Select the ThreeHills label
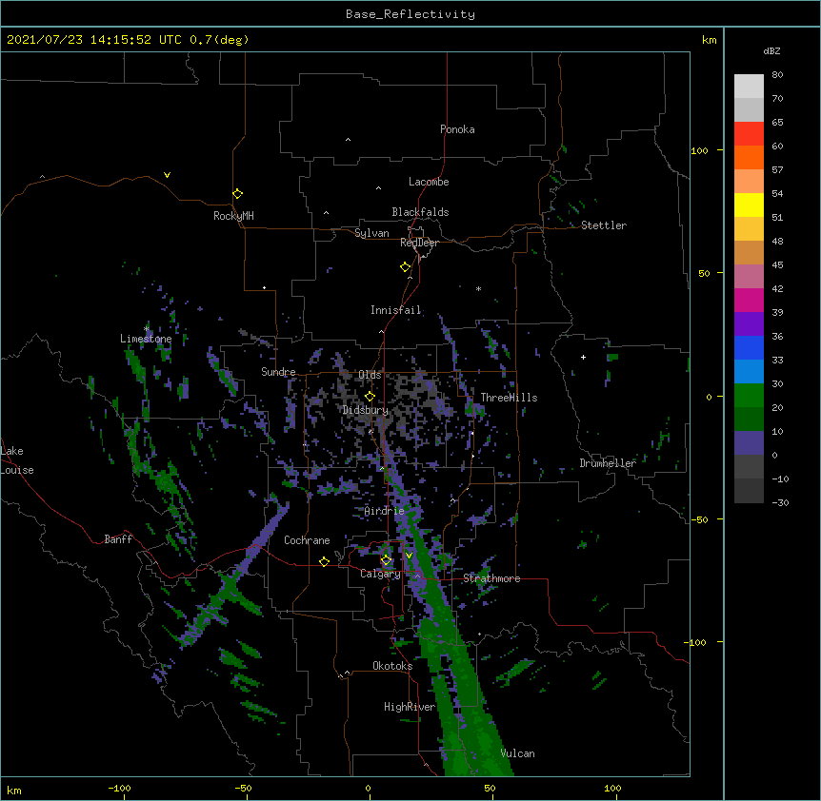 509,398
